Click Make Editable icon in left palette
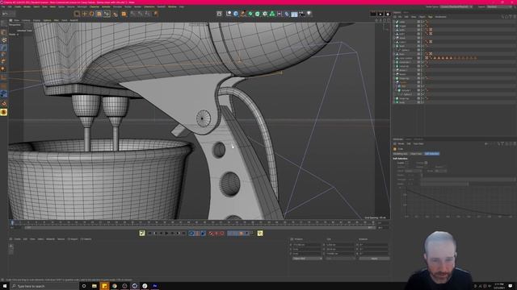The image size is (517, 290). point(3,23)
